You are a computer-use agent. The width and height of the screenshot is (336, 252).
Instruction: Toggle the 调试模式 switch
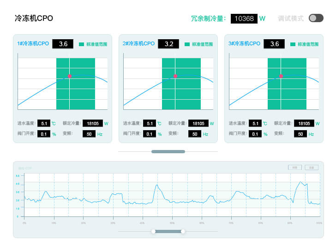click(316, 18)
